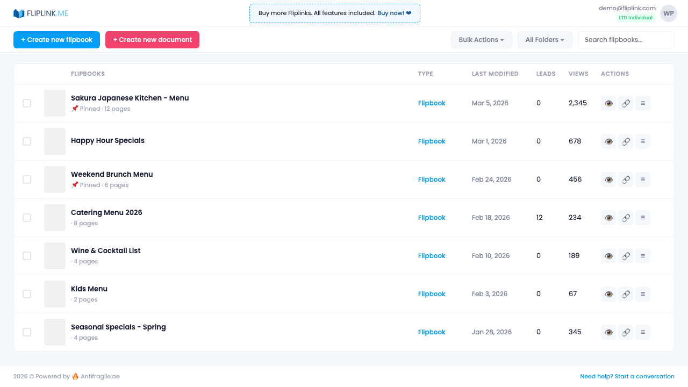Select the checkbox for Sakura Japanese Kitchen

pyautogui.click(x=27, y=103)
